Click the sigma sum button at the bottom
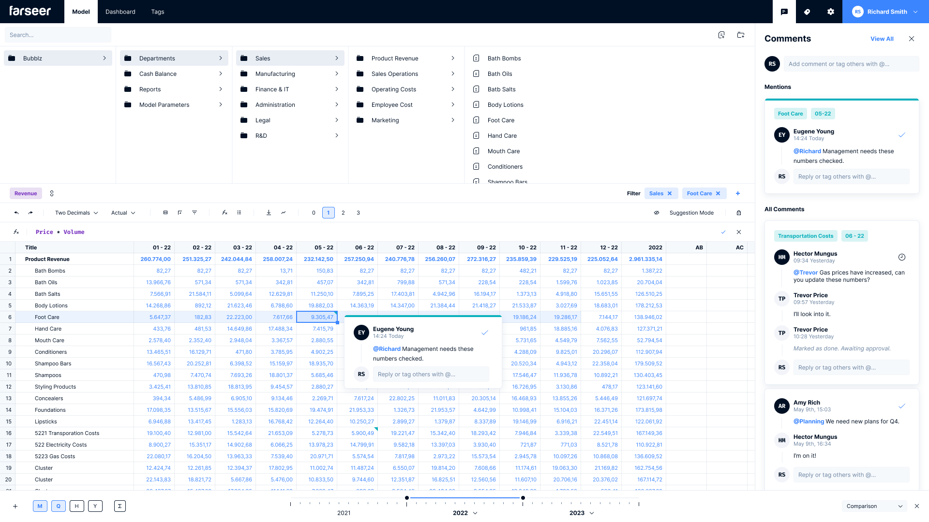Screen dimensions: 929x522 [x=120, y=506]
